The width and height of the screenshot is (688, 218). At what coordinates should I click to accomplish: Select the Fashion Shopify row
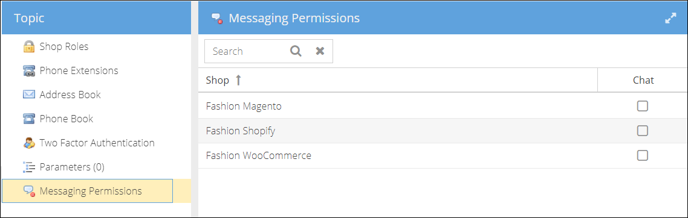(x=443, y=131)
